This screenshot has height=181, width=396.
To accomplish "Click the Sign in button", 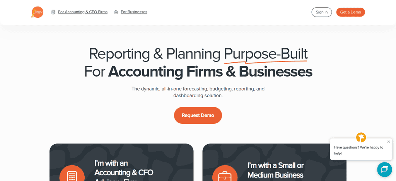I will point(322,12).
